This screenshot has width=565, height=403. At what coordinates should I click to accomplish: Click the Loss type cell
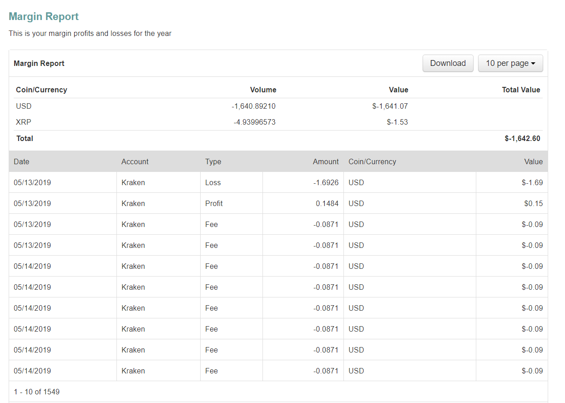click(x=213, y=182)
